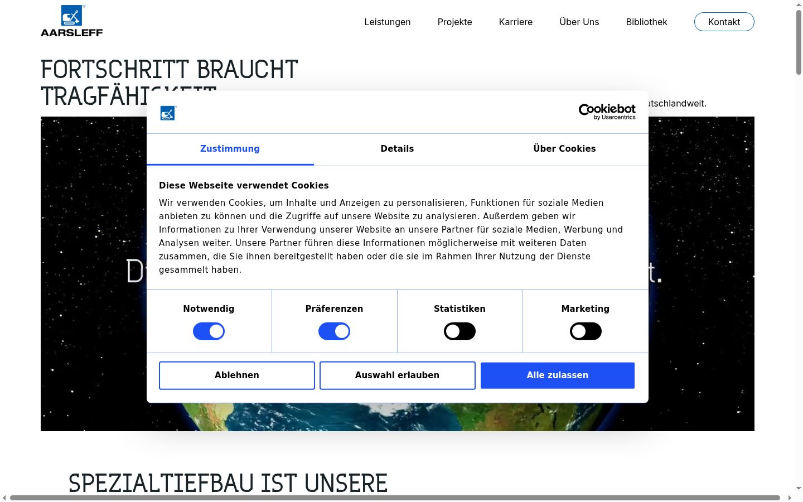Switch to the Über Cookies tab
This screenshot has height=502, width=803.
coord(564,149)
